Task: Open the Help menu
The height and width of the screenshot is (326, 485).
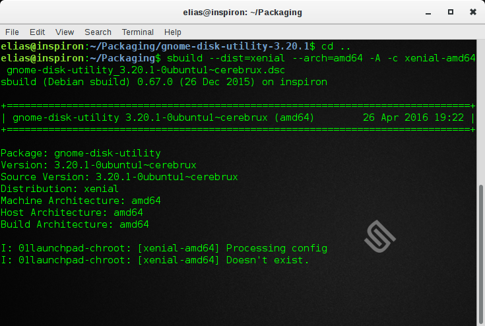Action: (172, 32)
